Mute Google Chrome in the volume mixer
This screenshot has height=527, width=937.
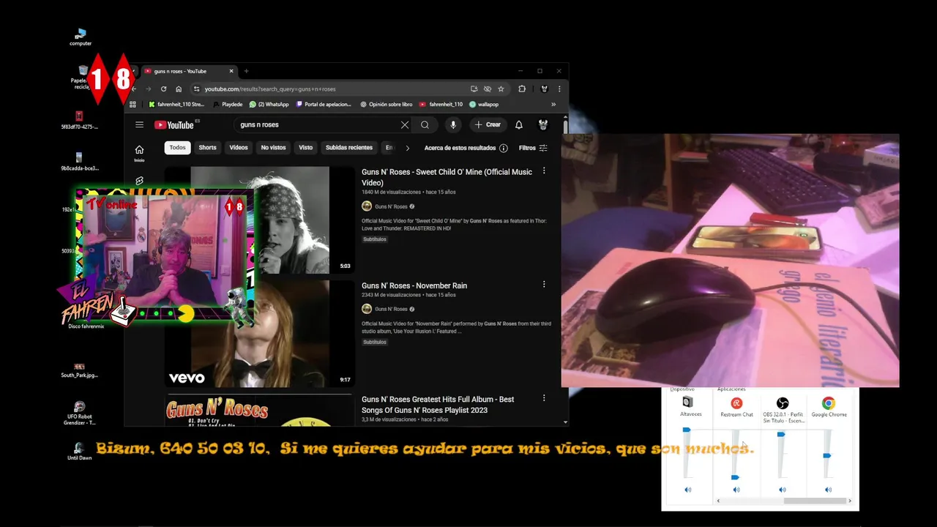click(x=828, y=490)
